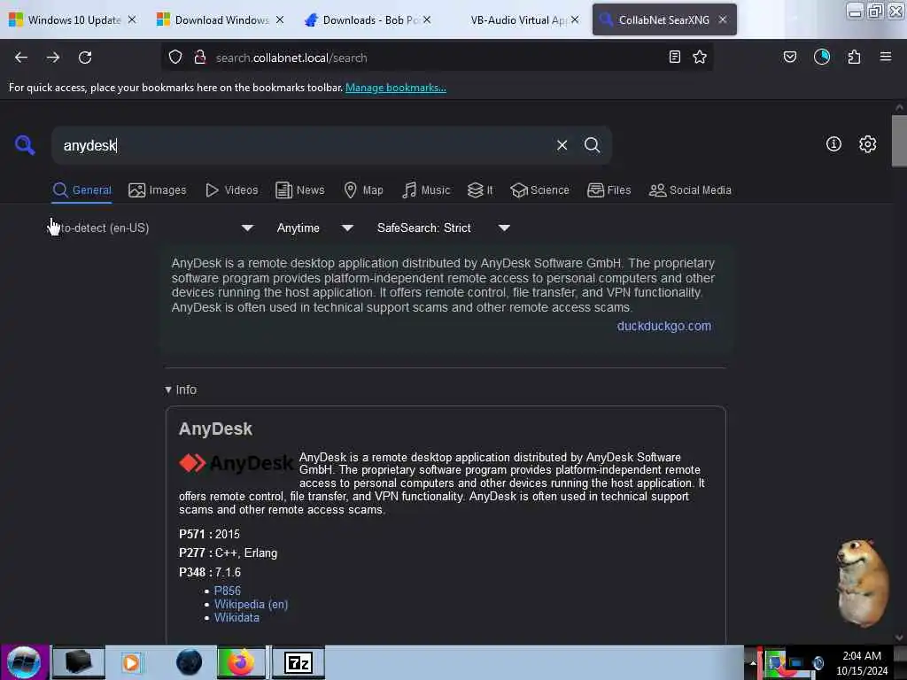The width and height of the screenshot is (907, 680).
Task: Close the Download Windows tab
Action: point(280,19)
